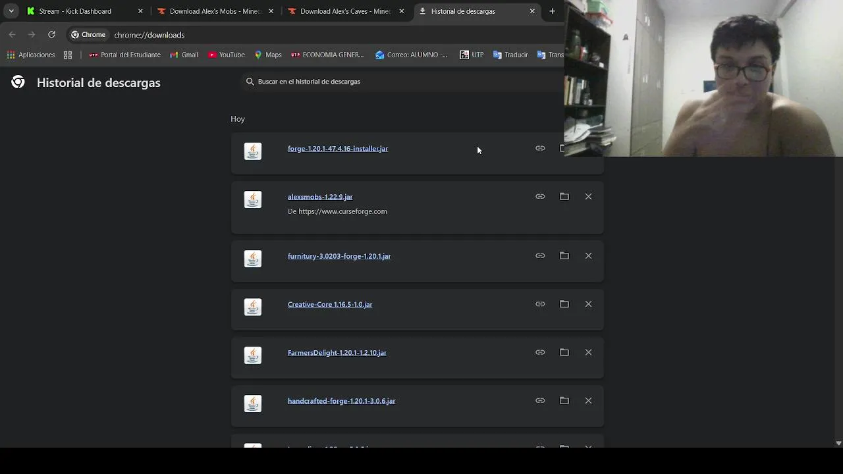Image resolution: width=843 pixels, height=474 pixels.
Task: Open alexsmobs-1.22.9.jar download
Action: (320, 197)
